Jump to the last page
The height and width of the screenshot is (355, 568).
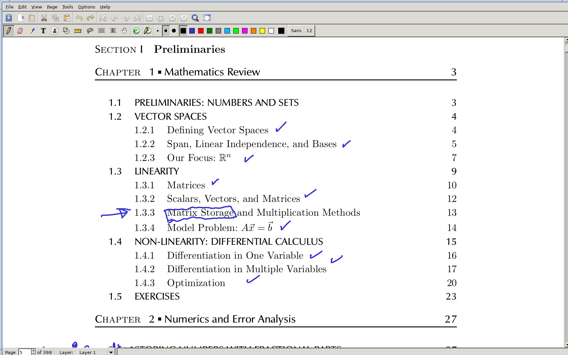click(137, 18)
